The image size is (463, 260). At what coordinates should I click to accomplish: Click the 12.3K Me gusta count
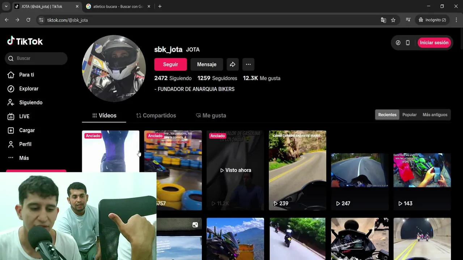262,78
